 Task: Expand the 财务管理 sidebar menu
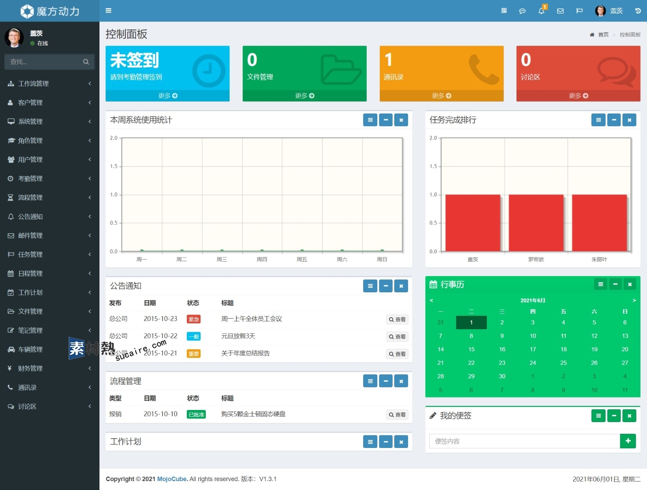click(49, 368)
